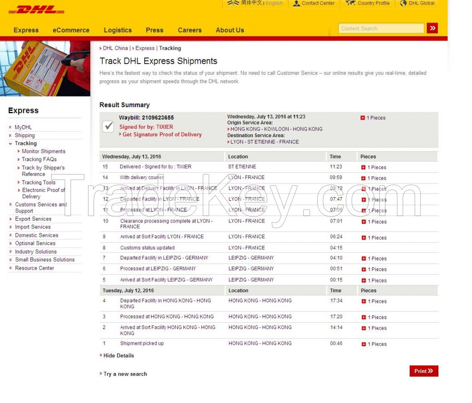Image resolution: width=472 pixels, height=403 pixels.
Task: Open Get Signature Proof of Delivery
Action: click(162, 134)
